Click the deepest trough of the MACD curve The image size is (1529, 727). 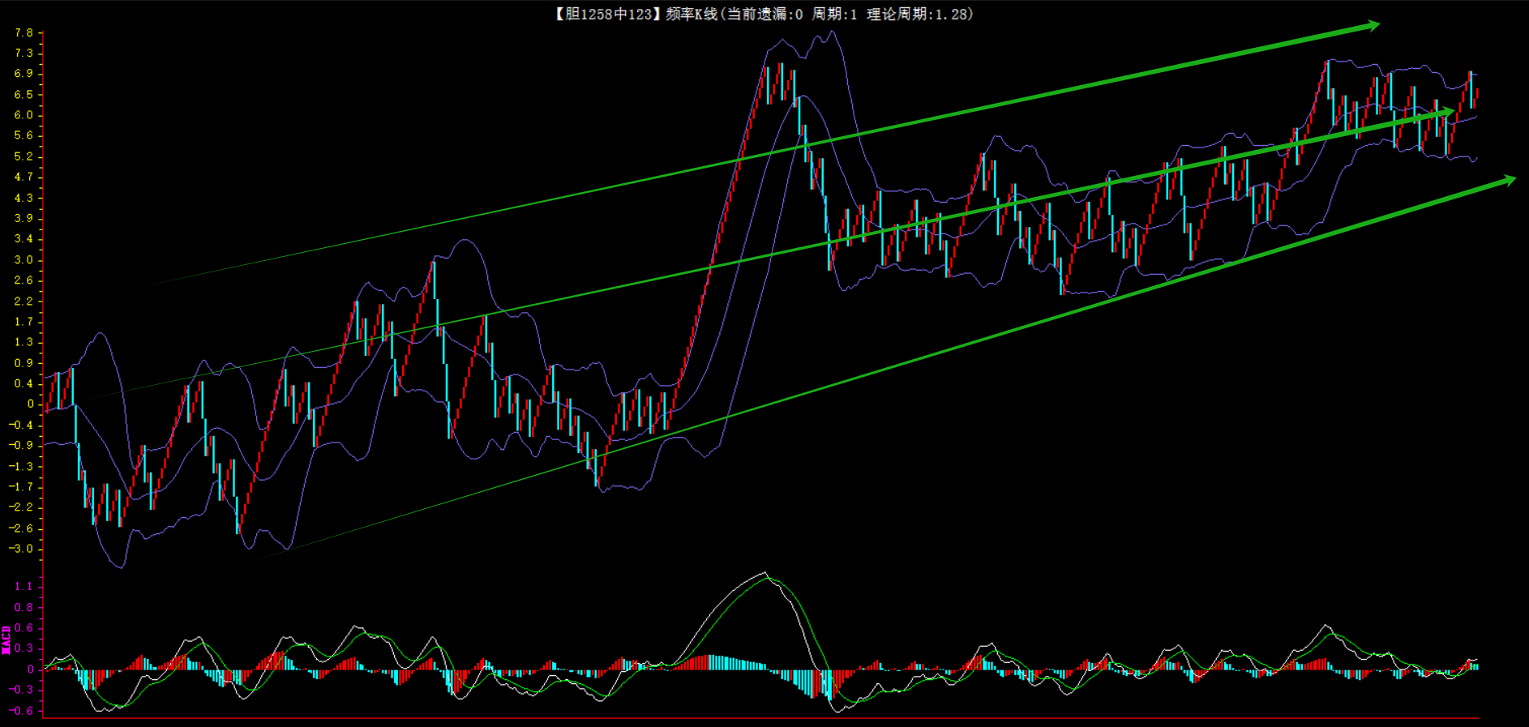pyautogui.click(x=839, y=711)
